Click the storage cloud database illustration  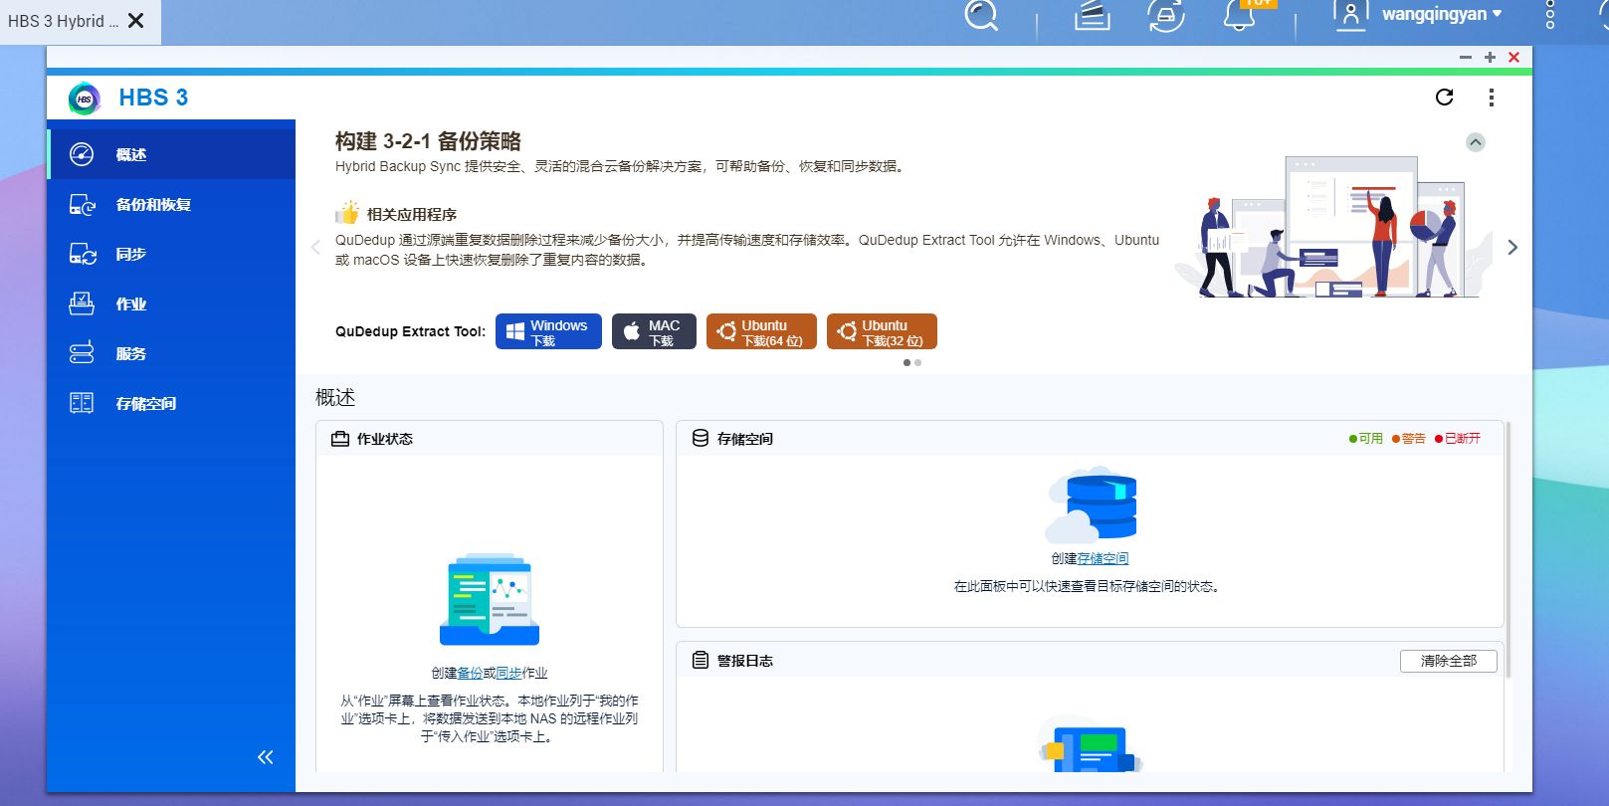1091,504
